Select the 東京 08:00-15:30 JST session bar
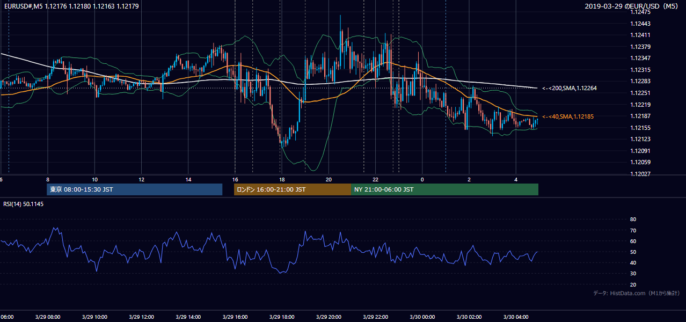The width and height of the screenshot is (686, 322). 135,189
